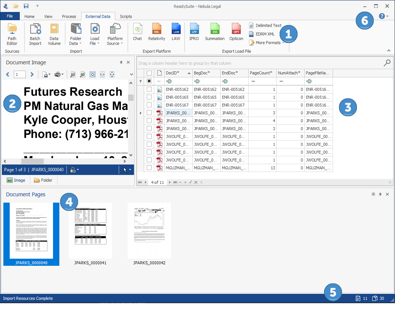
Task: Sort by the PageCount* column header
Action: (x=262, y=73)
